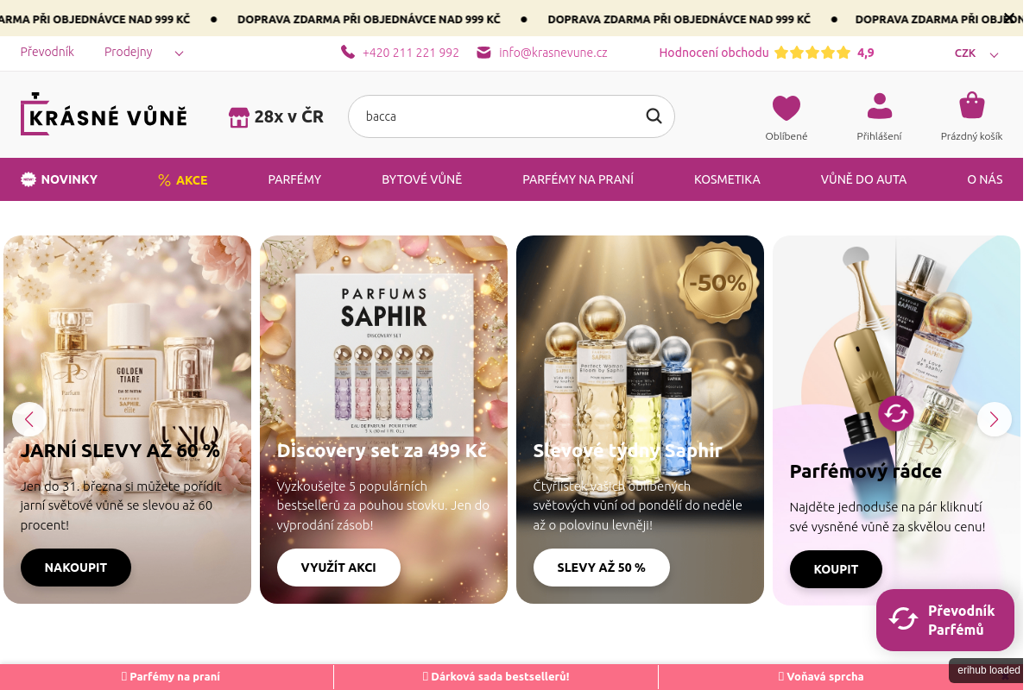Image resolution: width=1036 pixels, height=690 pixels.
Task: Click VYUŽÍT AKCI button
Action: pyautogui.click(x=338, y=568)
